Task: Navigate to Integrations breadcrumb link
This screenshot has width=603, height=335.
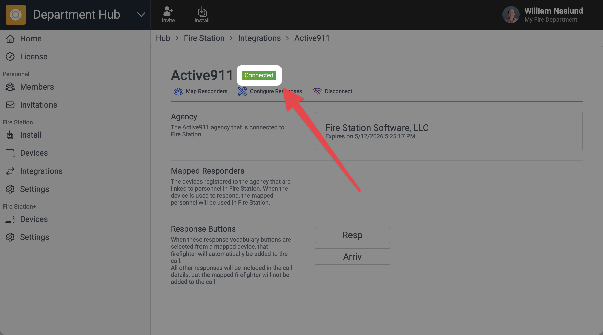Action: 259,38
